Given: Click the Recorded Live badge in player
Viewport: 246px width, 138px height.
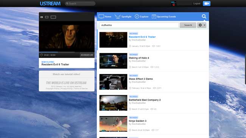Looking at the screenshot, I should point(87,55).
